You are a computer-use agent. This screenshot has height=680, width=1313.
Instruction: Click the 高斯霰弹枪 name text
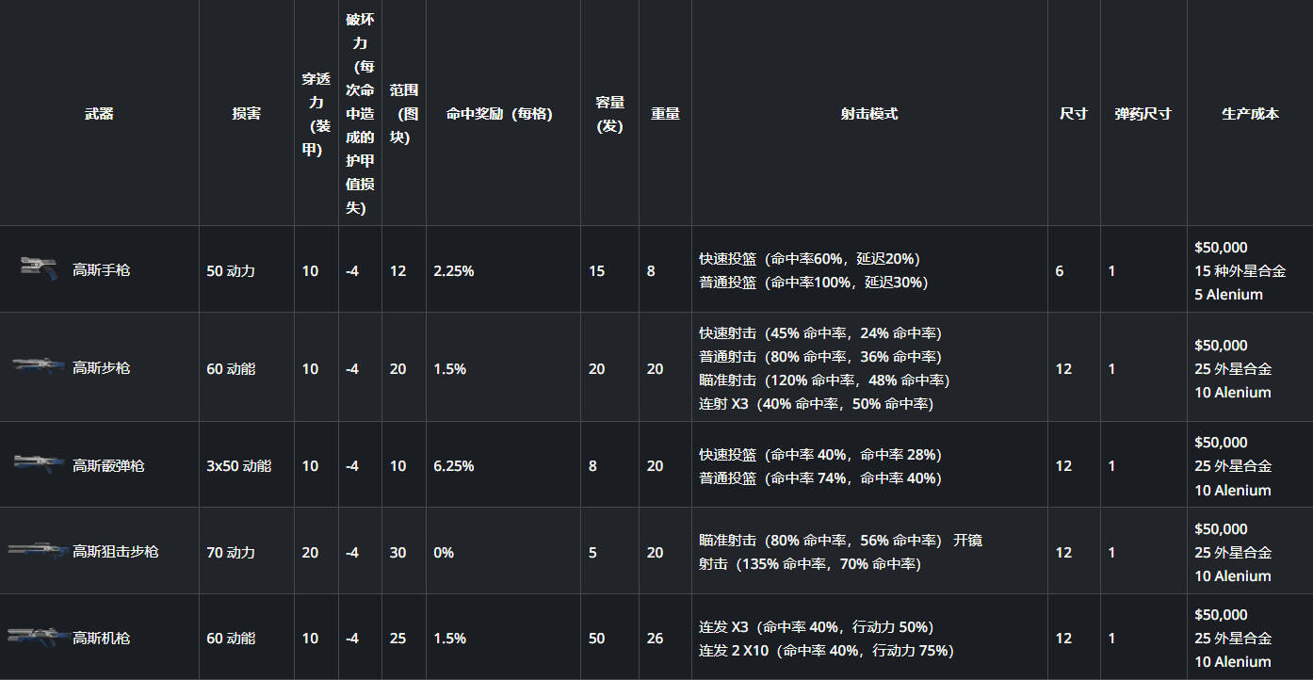click(108, 466)
